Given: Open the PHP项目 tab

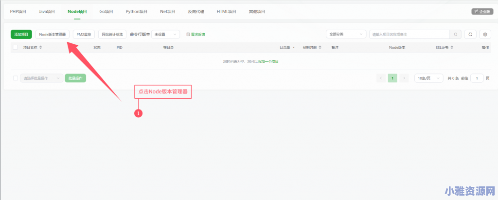Looking at the screenshot, I should (x=18, y=12).
